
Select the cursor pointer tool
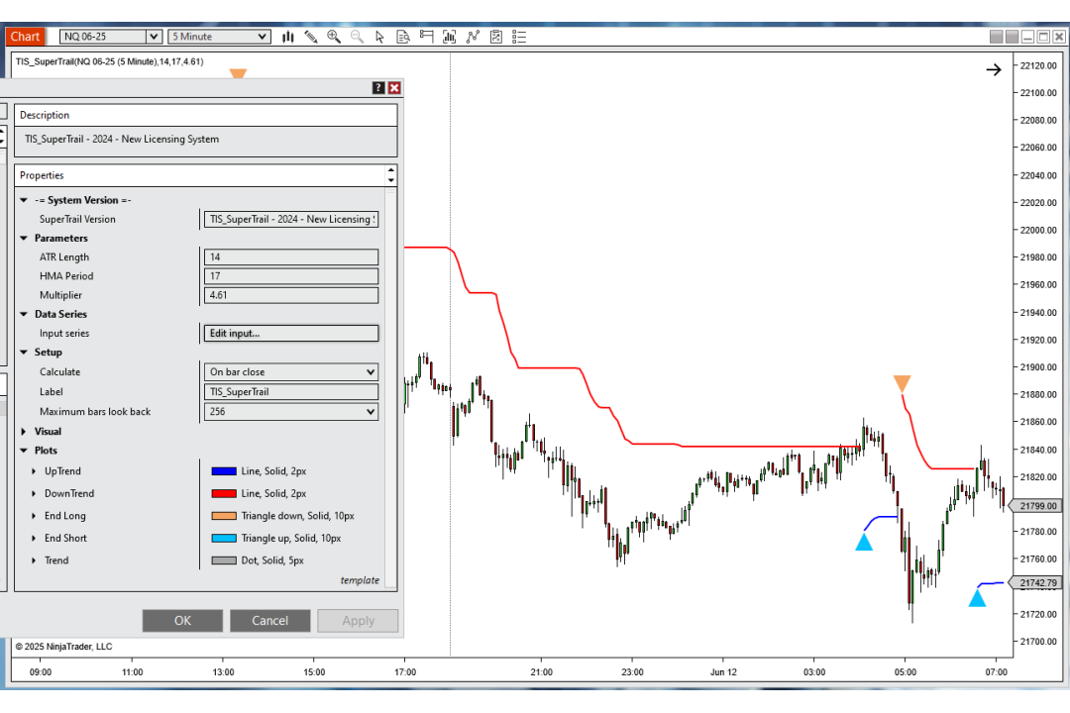[380, 37]
